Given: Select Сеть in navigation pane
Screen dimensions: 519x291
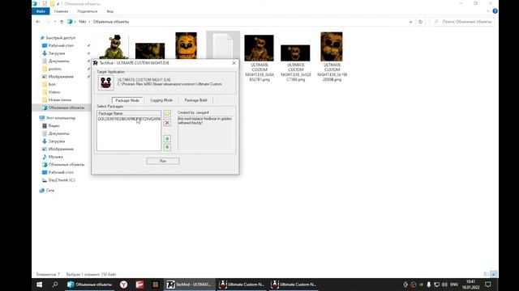Looking at the screenshot, I should pos(50,191).
